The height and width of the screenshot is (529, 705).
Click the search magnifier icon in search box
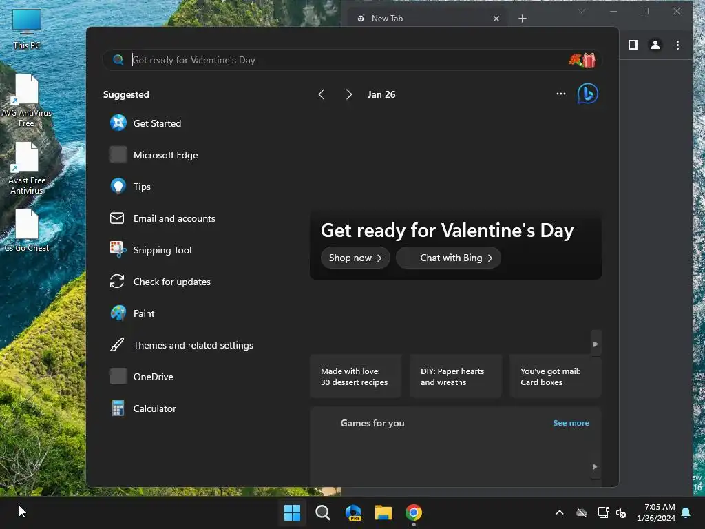click(x=118, y=60)
